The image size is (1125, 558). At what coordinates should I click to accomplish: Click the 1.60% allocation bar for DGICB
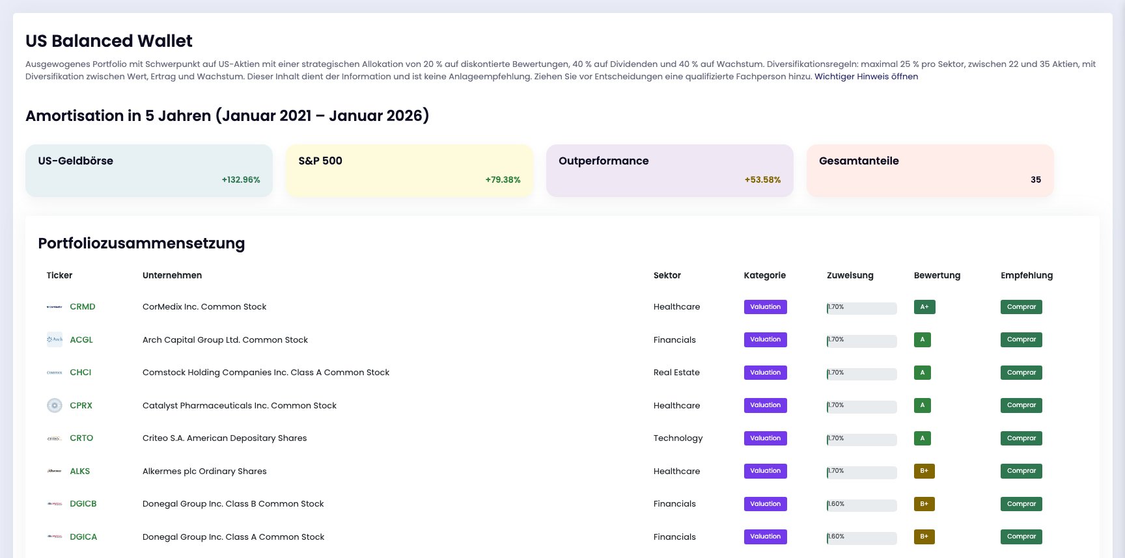point(862,505)
